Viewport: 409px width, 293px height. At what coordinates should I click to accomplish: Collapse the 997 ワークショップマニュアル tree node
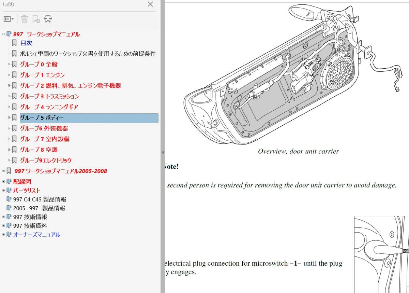(x=4, y=34)
